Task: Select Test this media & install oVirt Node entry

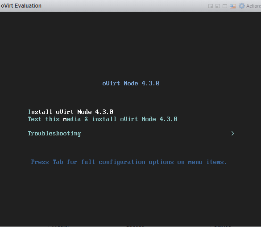Action: [103, 119]
